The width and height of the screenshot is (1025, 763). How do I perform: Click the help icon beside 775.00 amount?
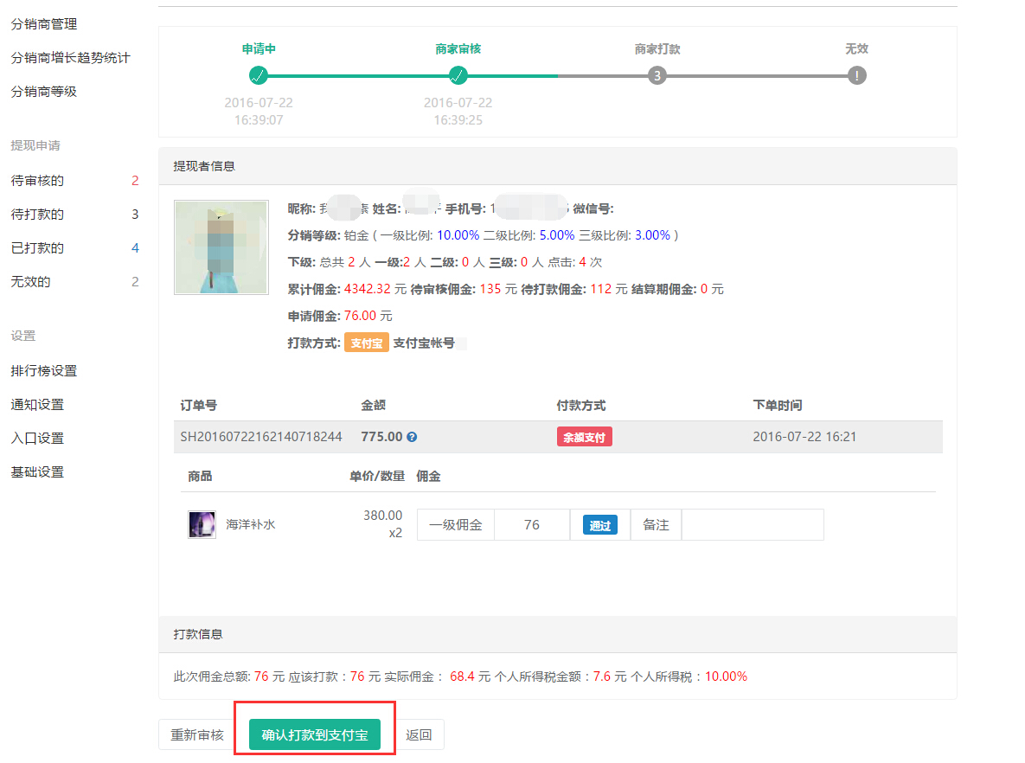pyautogui.click(x=412, y=437)
